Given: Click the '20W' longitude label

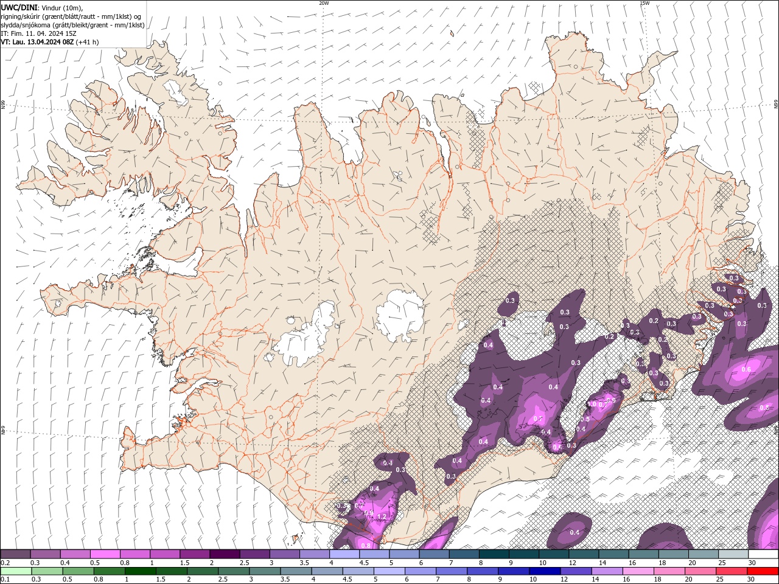Looking at the screenshot, I should (x=324, y=3).
